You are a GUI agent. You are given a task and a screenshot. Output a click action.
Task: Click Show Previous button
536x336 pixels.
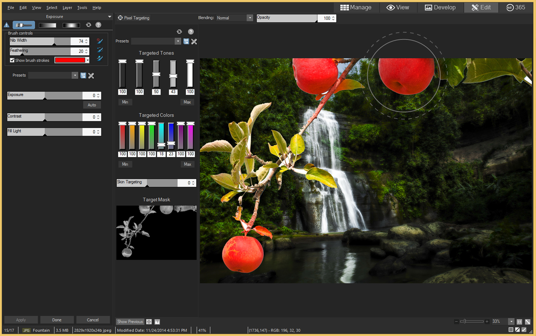(130, 322)
